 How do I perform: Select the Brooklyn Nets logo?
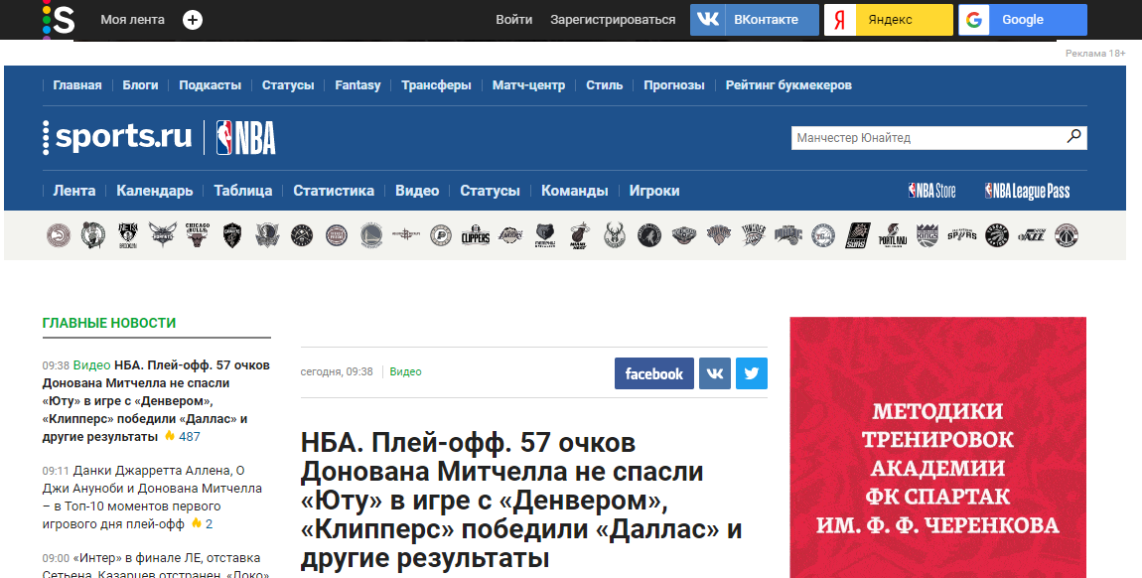click(128, 235)
